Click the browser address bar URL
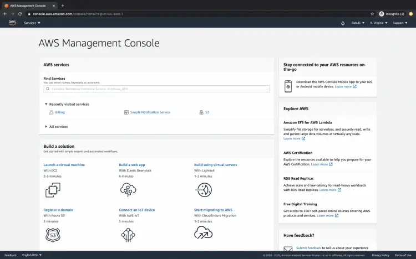The height and width of the screenshot is (259, 416). tap(78, 14)
